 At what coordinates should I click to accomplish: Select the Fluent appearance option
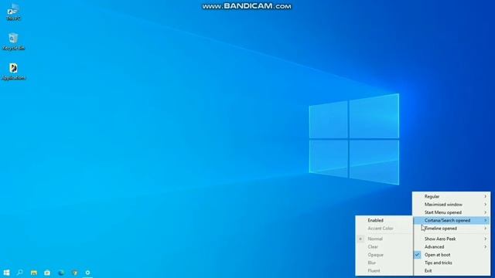coord(384,271)
